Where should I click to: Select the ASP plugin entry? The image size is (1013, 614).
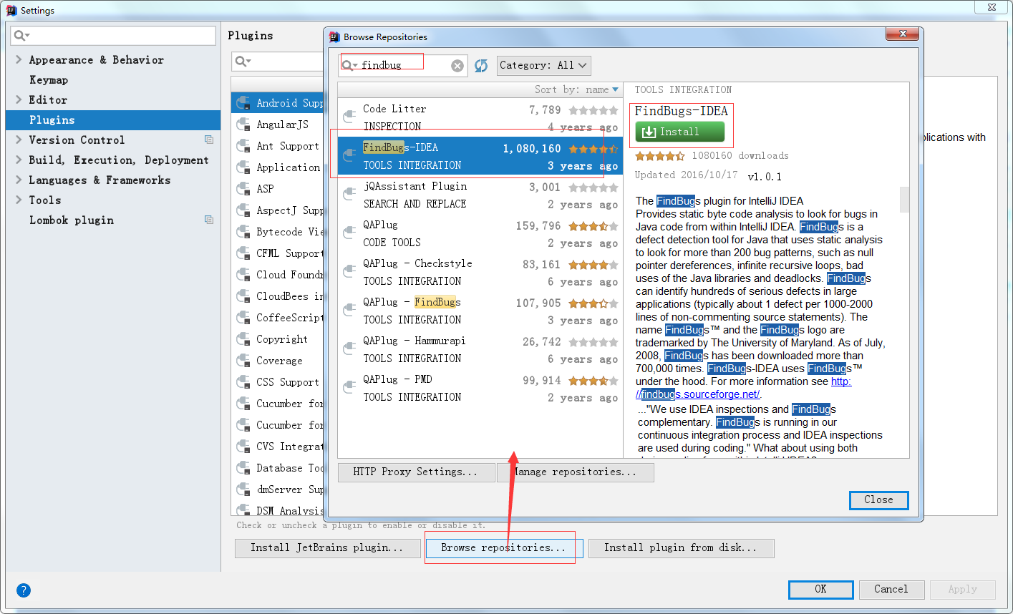pyautogui.click(x=278, y=189)
